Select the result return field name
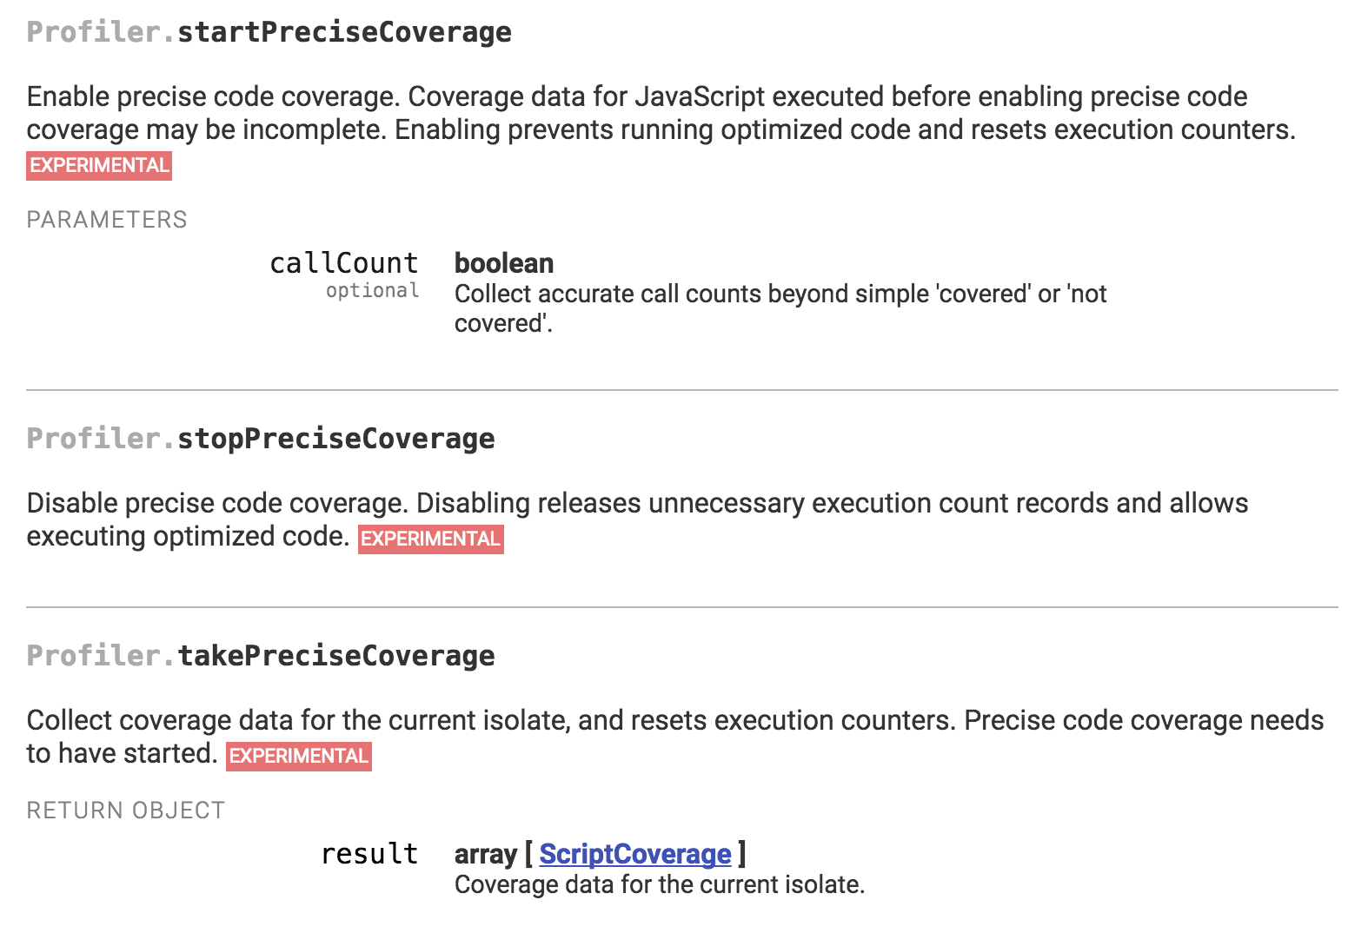 [370, 854]
